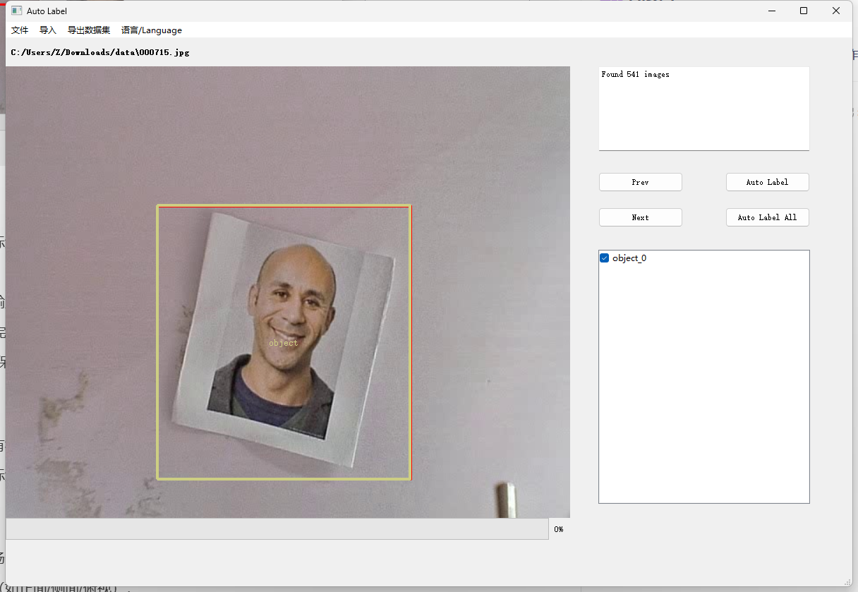858x592 pixels.
Task: Start Auto Label All
Action: (767, 217)
